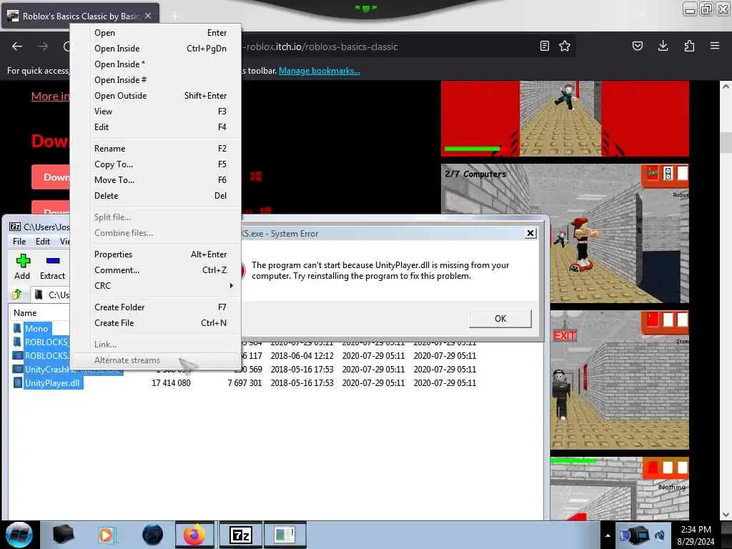Image resolution: width=732 pixels, height=549 pixels.
Task: Click the Mono folder icon
Action: [17, 329]
